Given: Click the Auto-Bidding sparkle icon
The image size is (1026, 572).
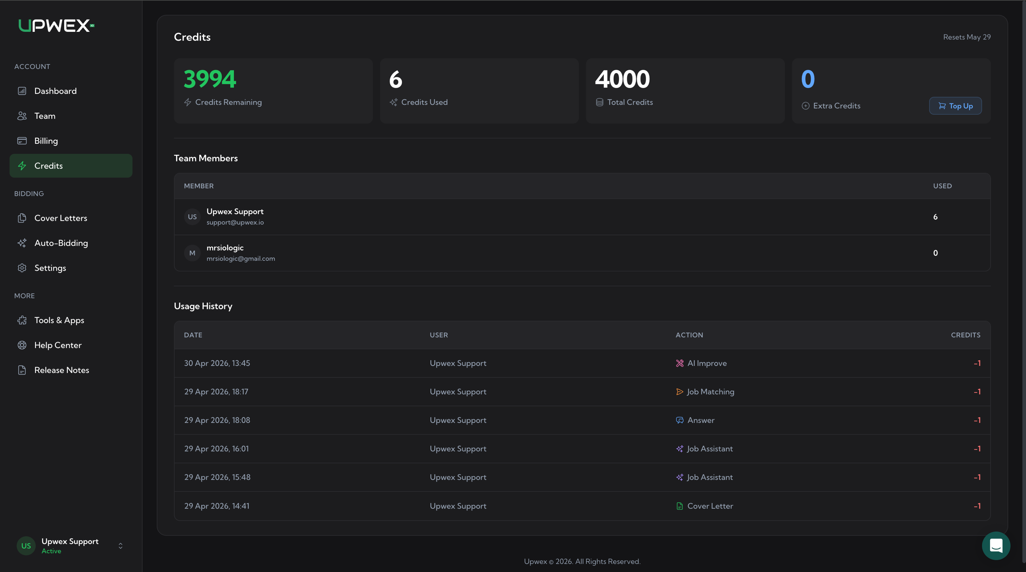Looking at the screenshot, I should [x=22, y=243].
